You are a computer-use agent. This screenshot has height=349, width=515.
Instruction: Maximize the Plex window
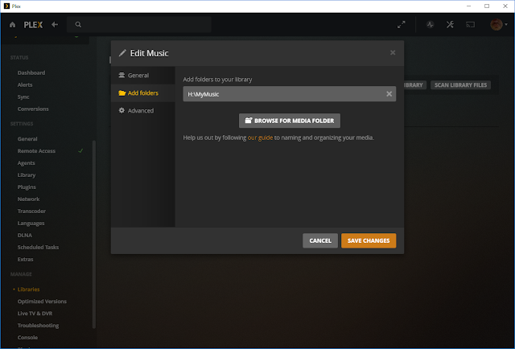487,6
